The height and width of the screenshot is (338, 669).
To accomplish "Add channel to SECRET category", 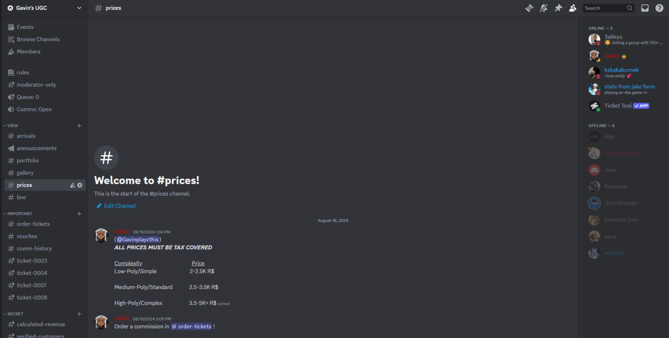I will point(79,314).
